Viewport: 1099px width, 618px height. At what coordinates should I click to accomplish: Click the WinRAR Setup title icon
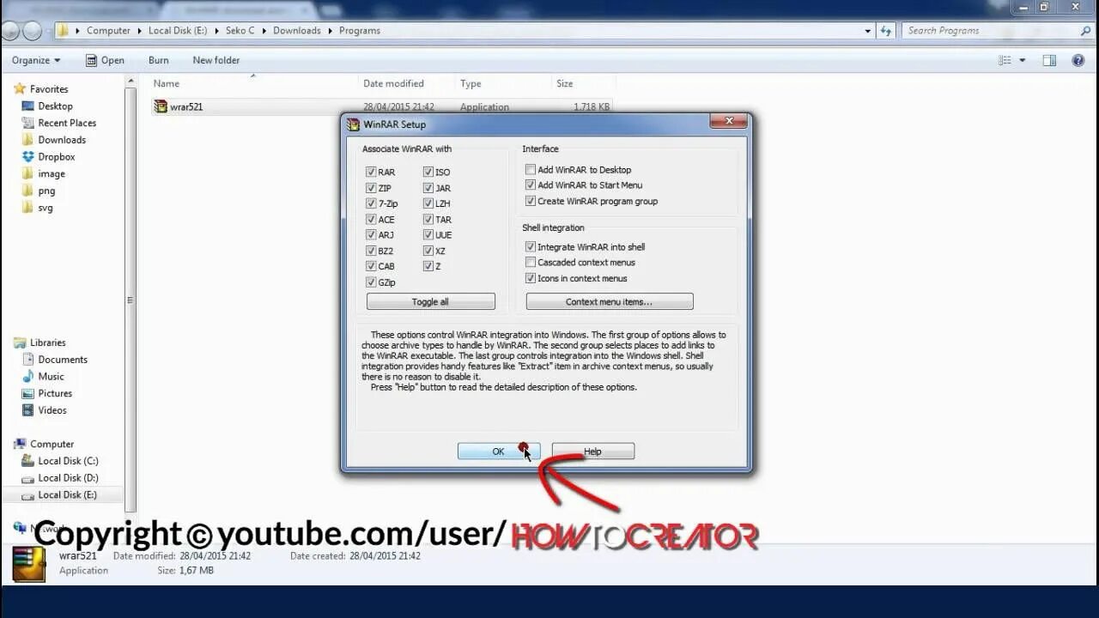[353, 124]
